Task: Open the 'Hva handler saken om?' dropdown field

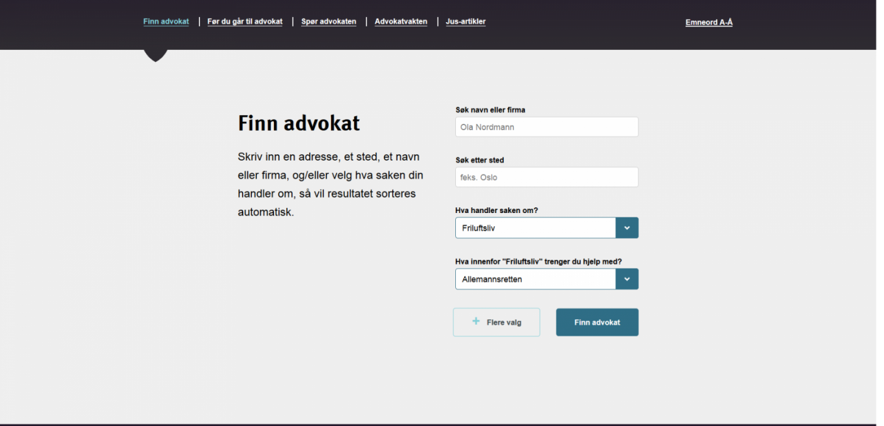Action: click(x=535, y=228)
